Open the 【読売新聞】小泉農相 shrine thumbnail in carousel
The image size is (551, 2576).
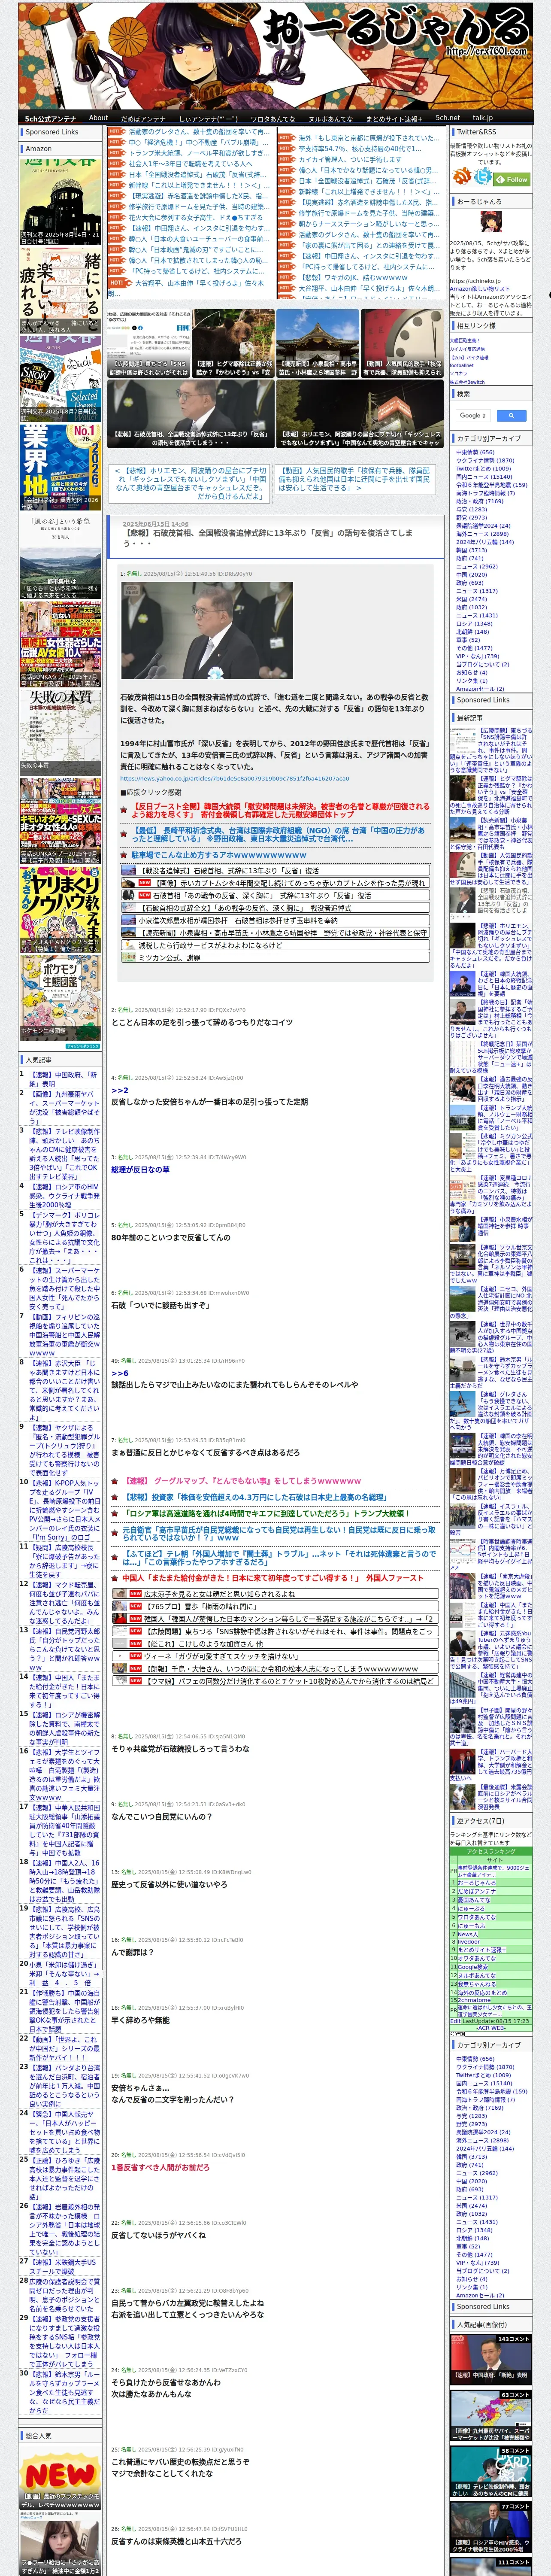(x=317, y=343)
